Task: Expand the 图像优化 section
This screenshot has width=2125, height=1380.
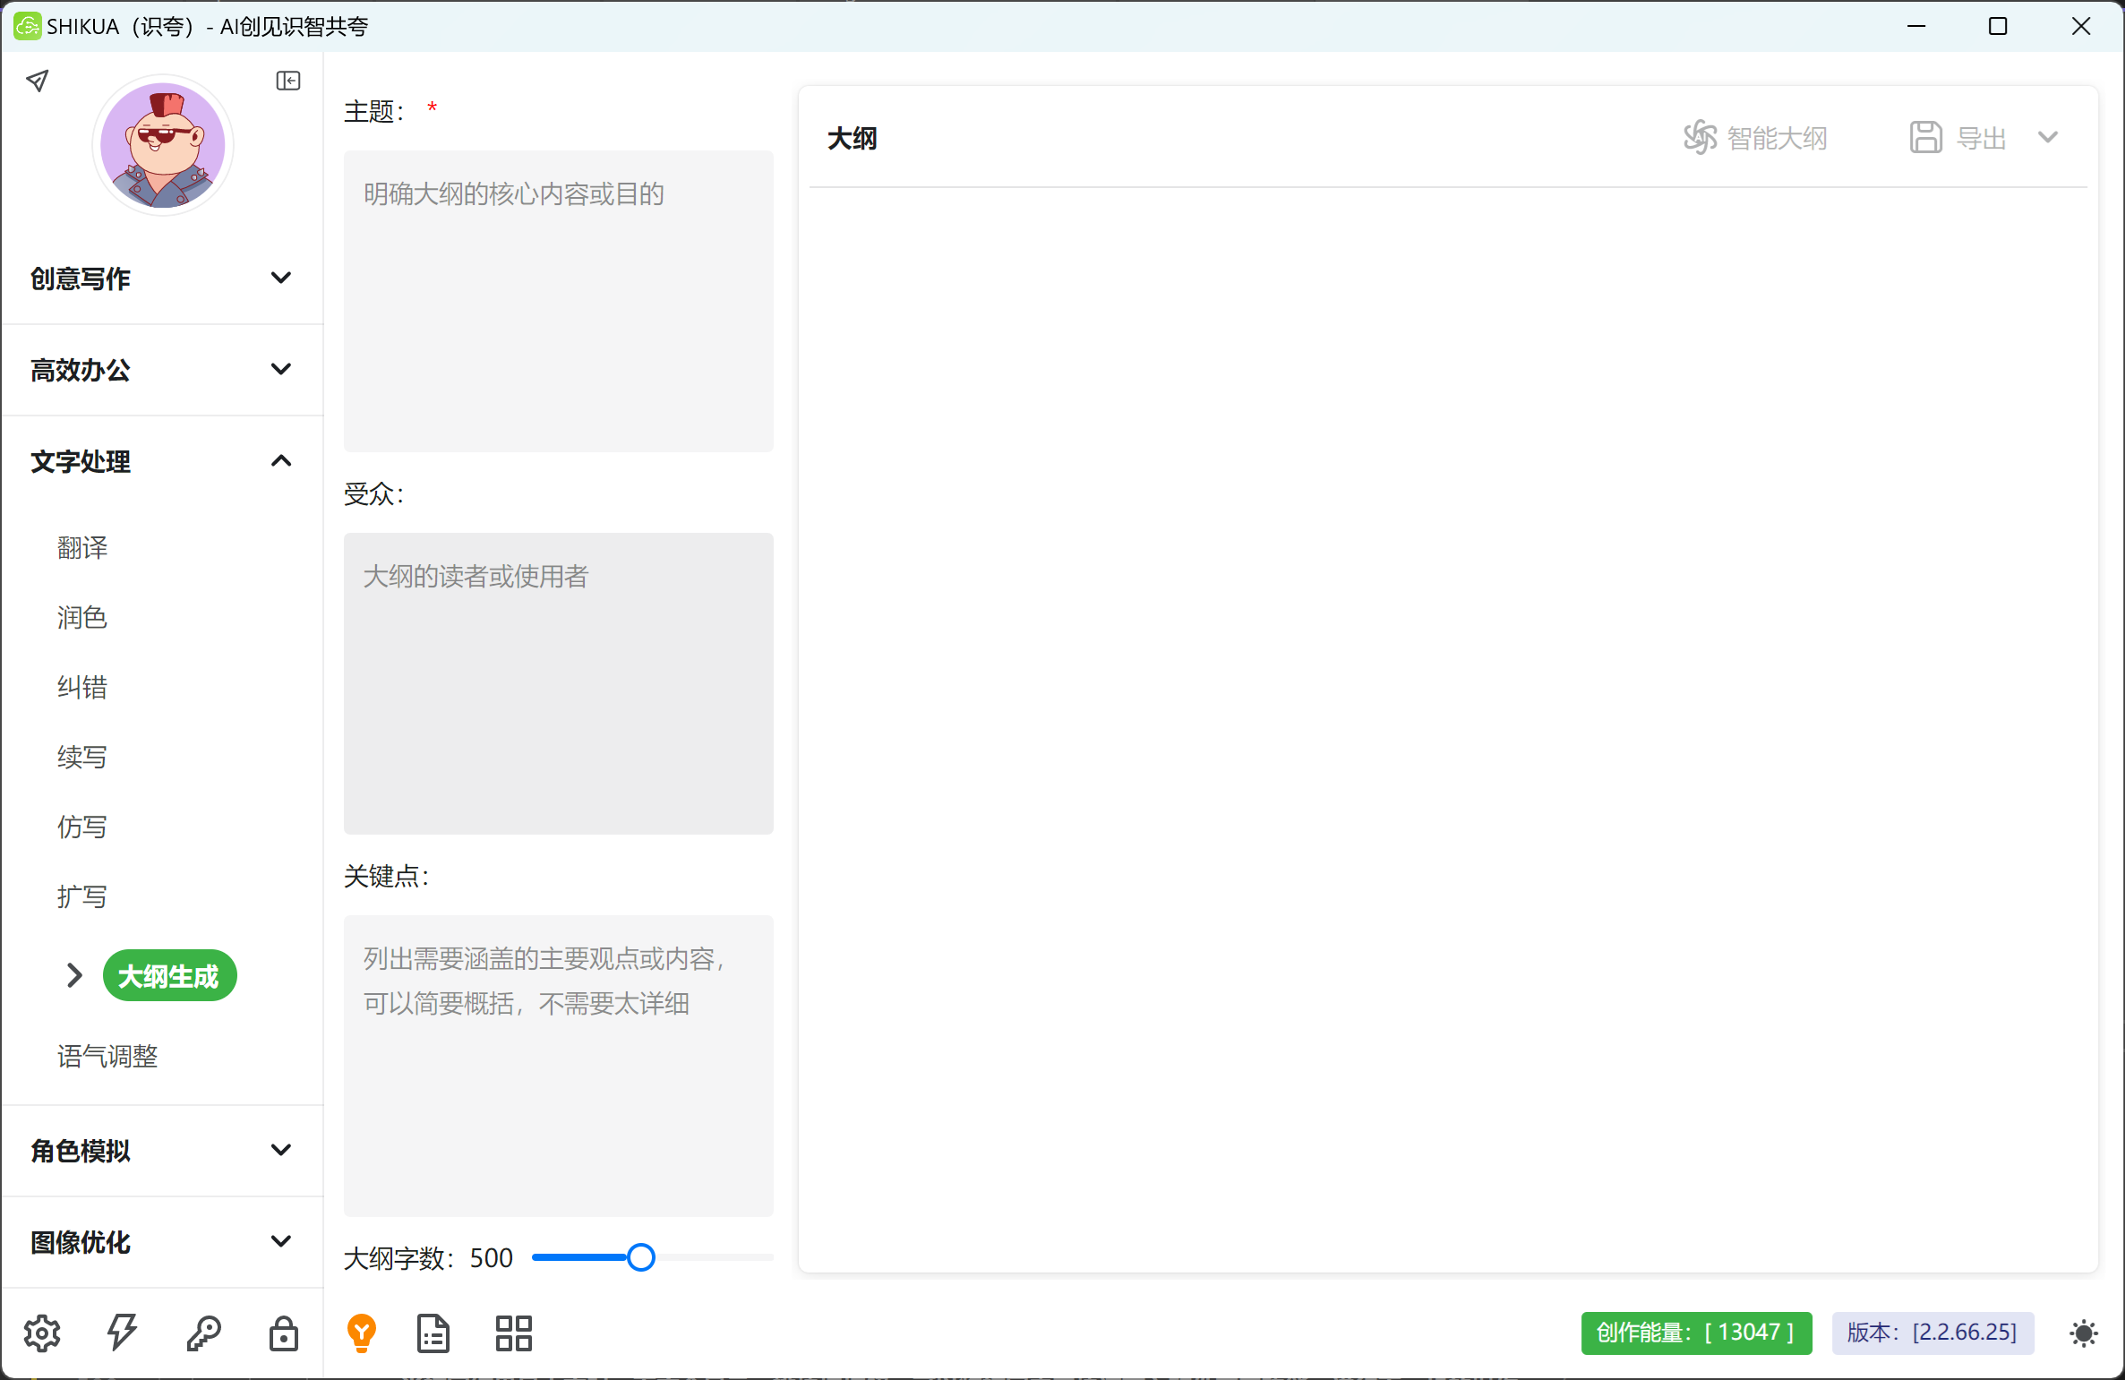Action: coord(162,1242)
